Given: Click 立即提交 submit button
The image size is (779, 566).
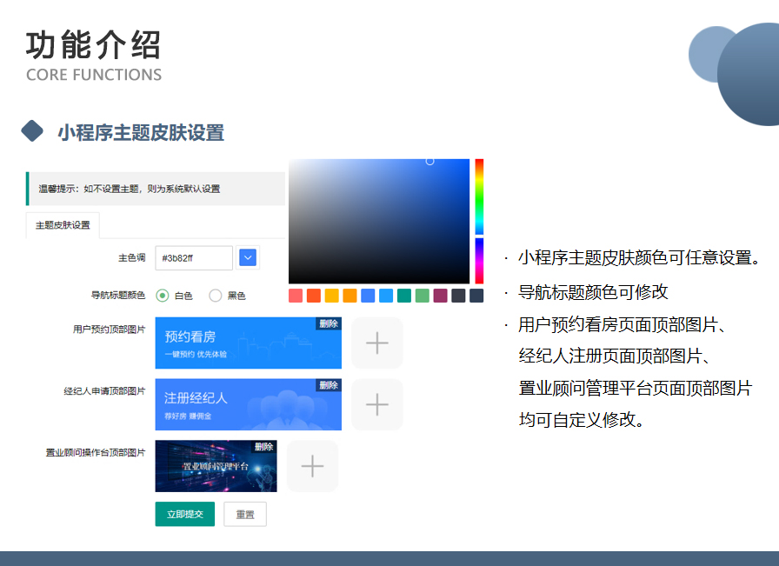Looking at the screenshot, I should (184, 514).
